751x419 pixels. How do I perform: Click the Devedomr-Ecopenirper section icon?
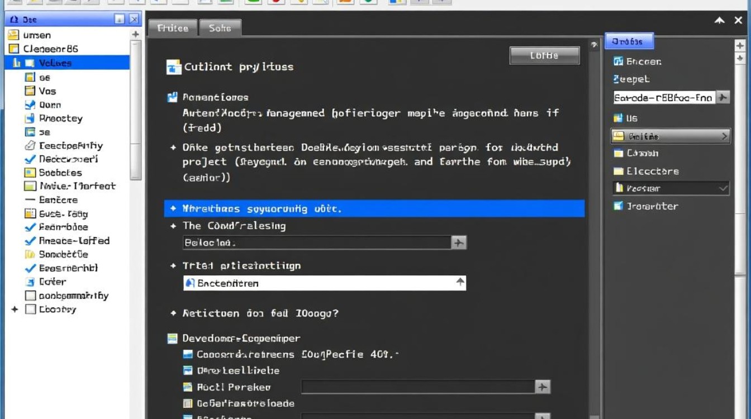[x=173, y=339]
